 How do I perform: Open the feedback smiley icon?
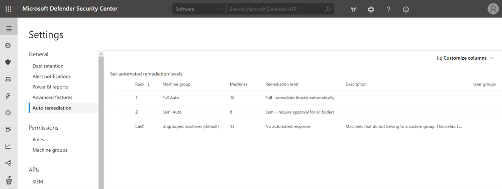click(406, 9)
